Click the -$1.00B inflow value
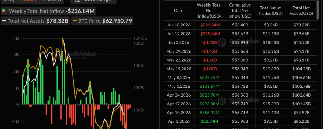The height and width of the screenshot is (129, 323). coord(209,69)
